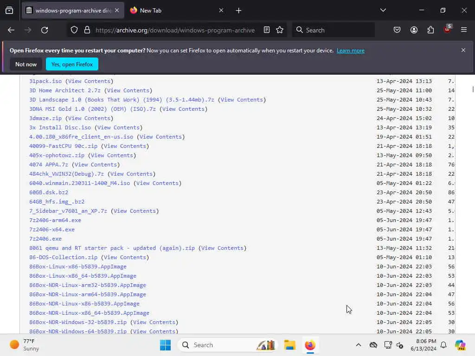Image resolution: width=475 pixels, height=356 pixels.
Task: Click the taskbar Search box
Action: pos(228,345)
